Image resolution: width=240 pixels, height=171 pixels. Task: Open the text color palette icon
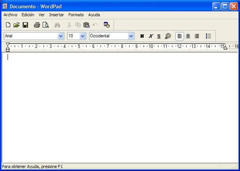coord(168,36)
